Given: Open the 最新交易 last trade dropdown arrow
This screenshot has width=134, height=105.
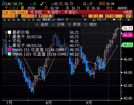Looking at the screenshot, I should [x=53, y=16].
